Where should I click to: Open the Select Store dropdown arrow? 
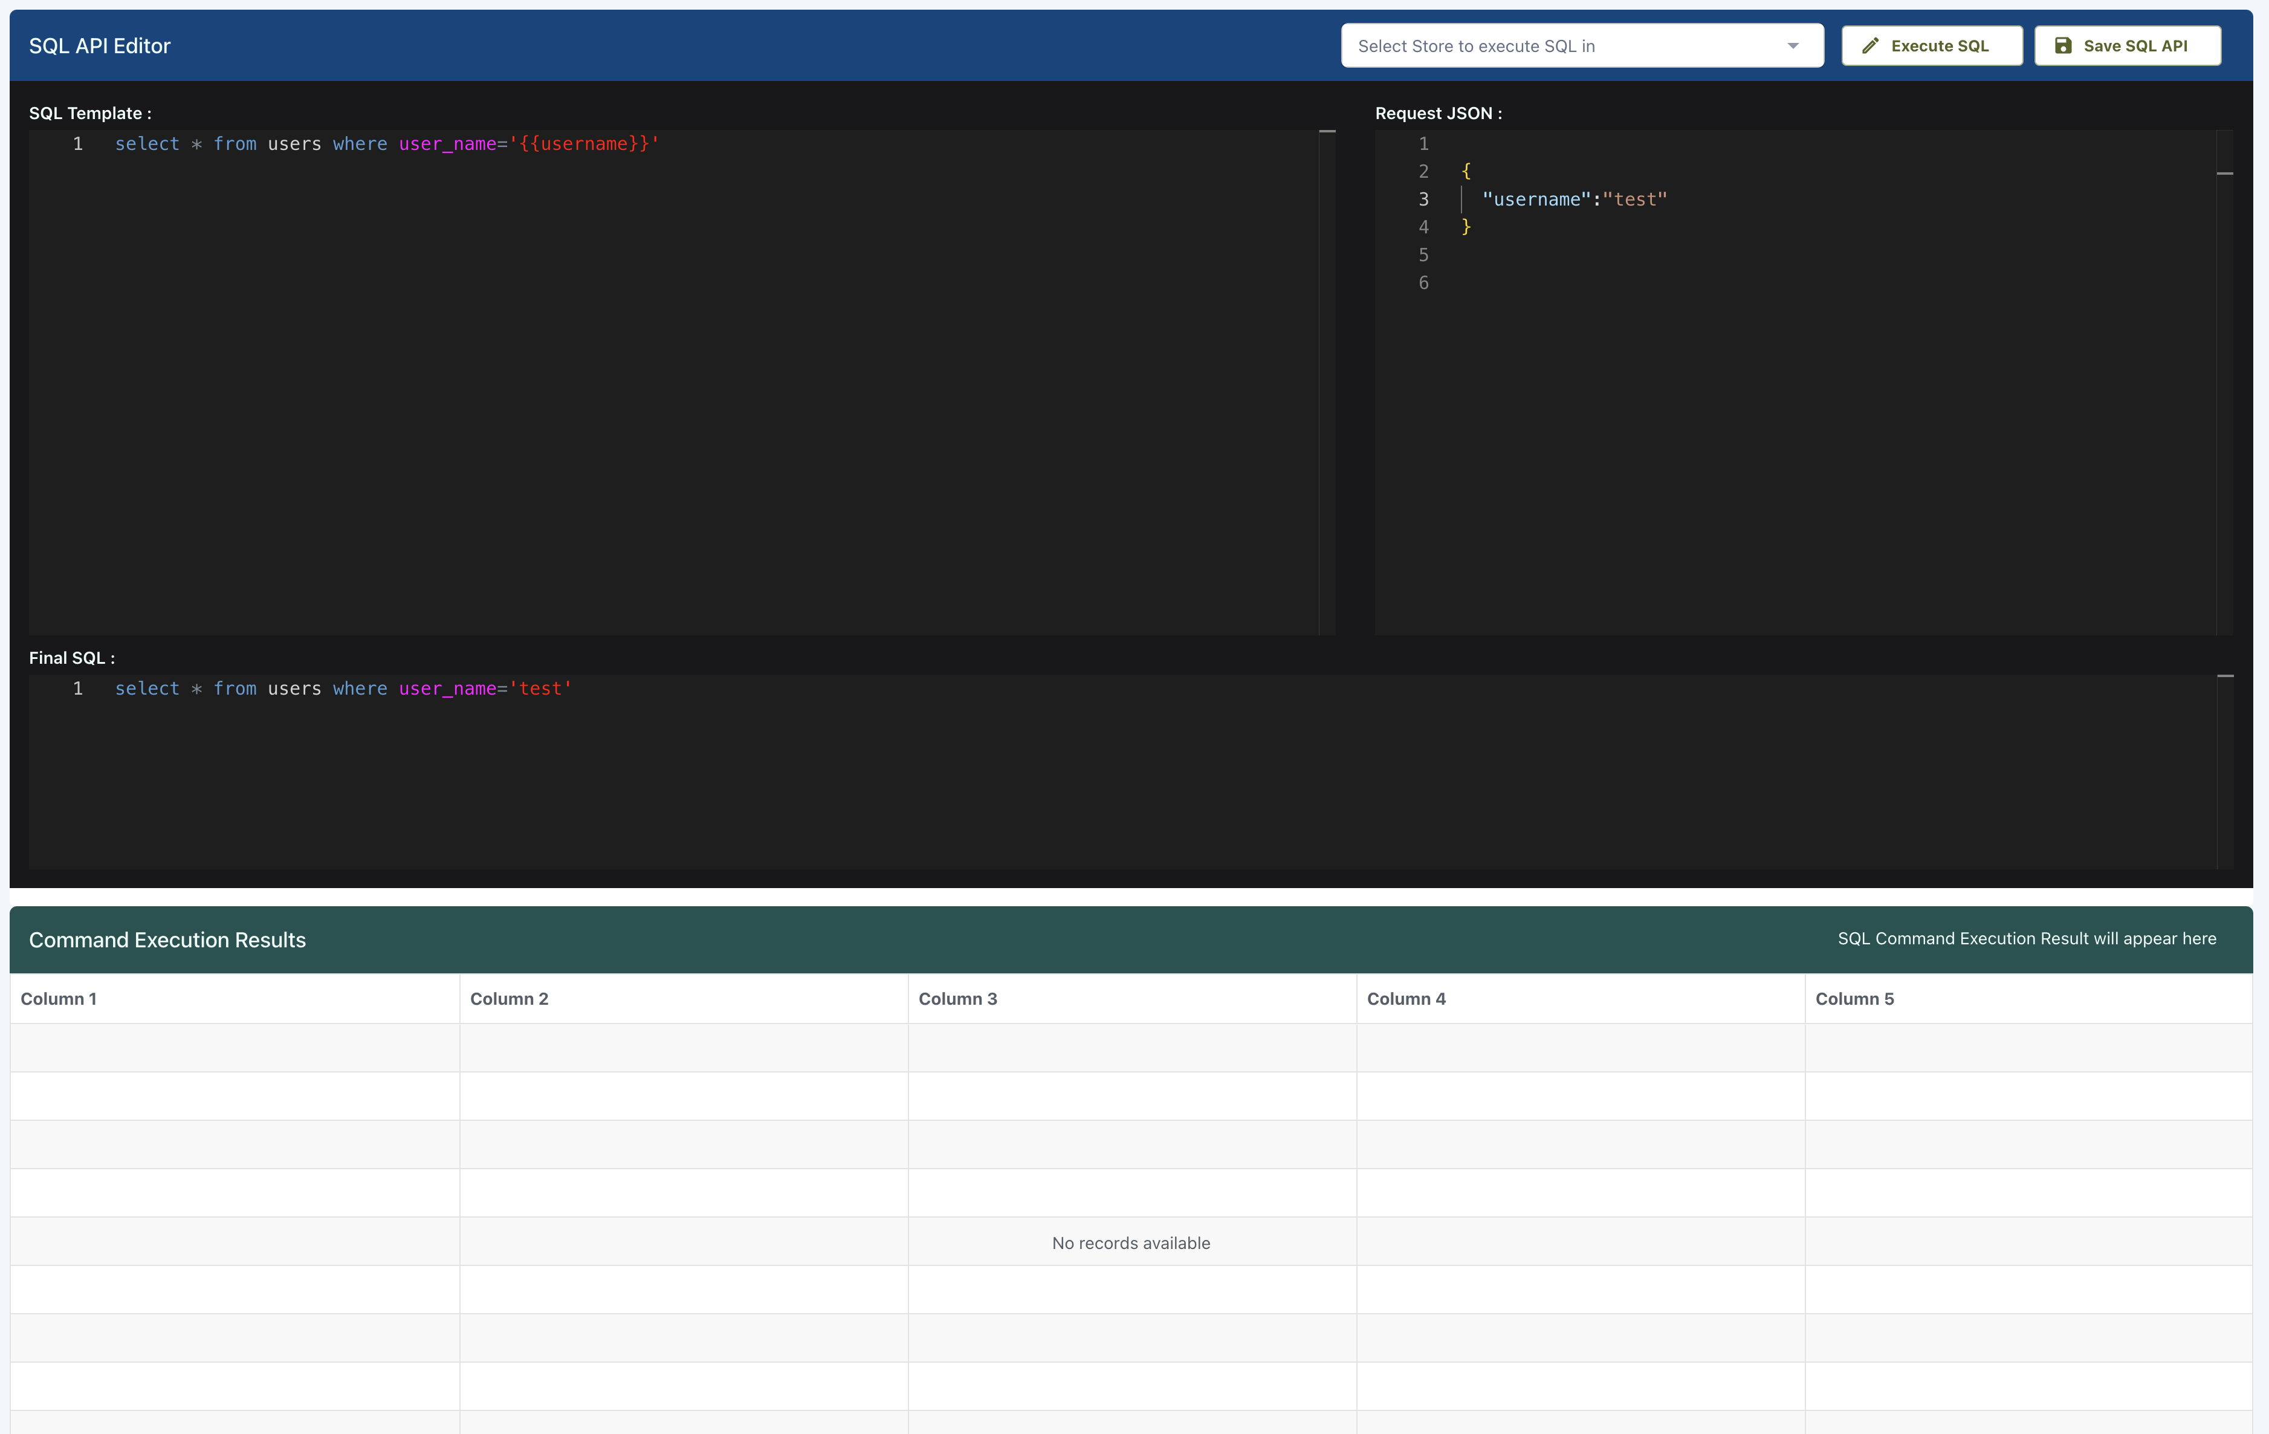1793,46
